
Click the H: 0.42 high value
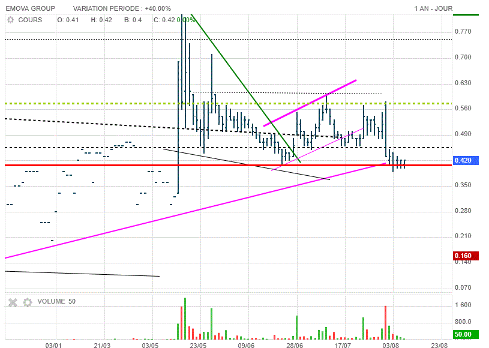(101, 20)
